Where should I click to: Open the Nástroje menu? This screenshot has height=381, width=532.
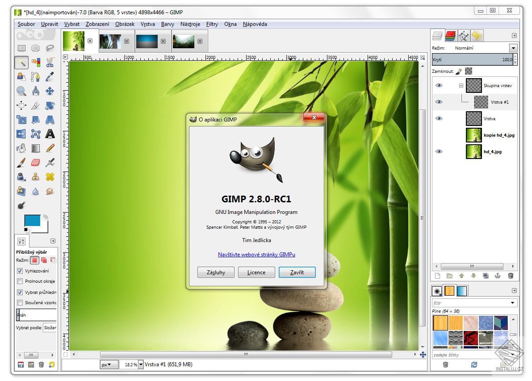(190, 24)
